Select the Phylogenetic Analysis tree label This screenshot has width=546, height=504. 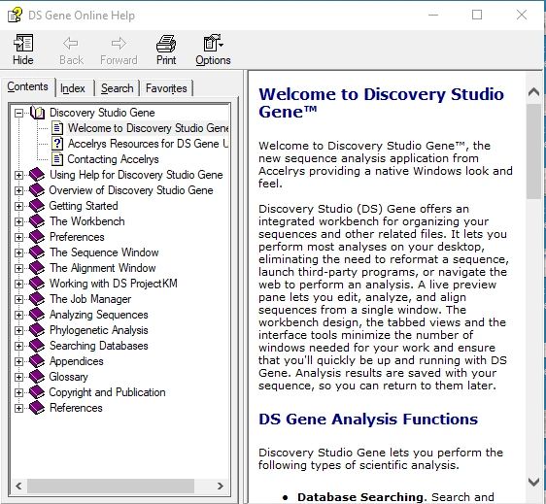click(99, 330)
